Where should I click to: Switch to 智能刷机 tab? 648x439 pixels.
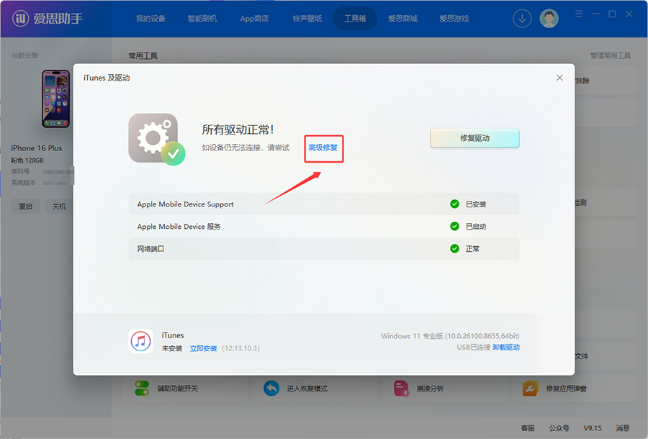pos(202,19)
